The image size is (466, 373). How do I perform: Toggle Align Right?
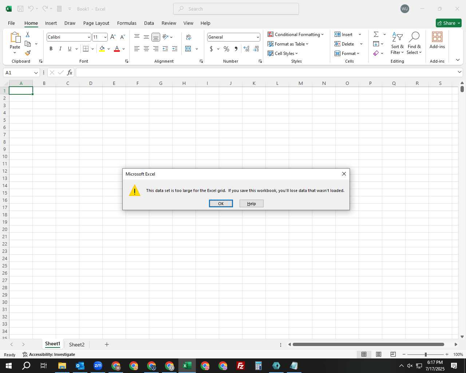click(x=156, y=49)
